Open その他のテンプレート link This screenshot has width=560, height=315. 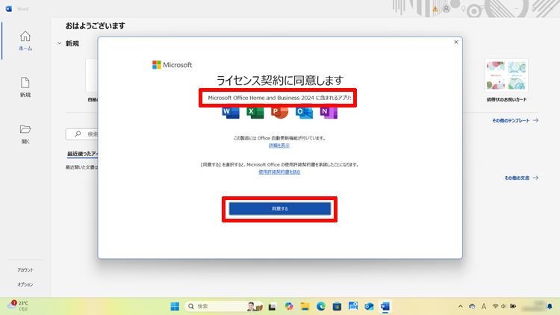pyautogui.click(x=515, y=120)
